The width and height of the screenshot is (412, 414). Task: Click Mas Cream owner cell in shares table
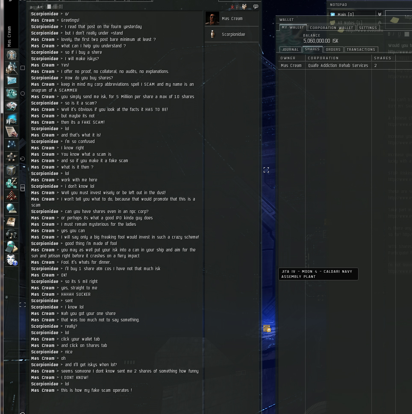point(291,65)
